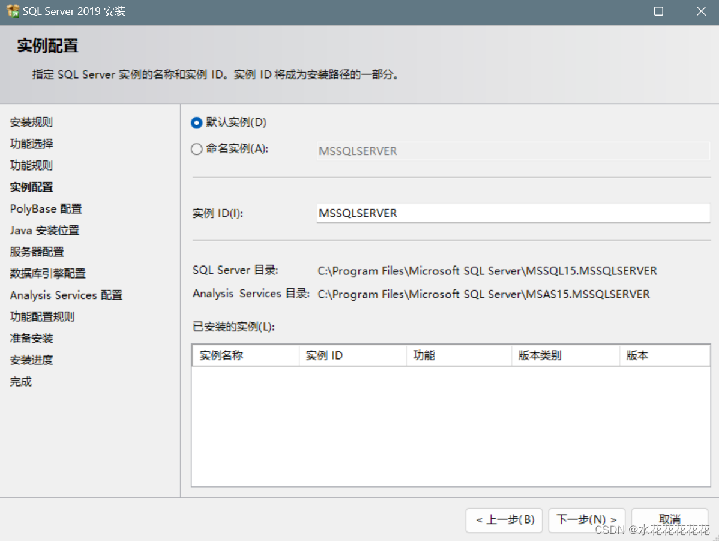Viewport: 719px width, 541px height.
Task: Click the 实例 ID input field
Action: coord(513,213)
